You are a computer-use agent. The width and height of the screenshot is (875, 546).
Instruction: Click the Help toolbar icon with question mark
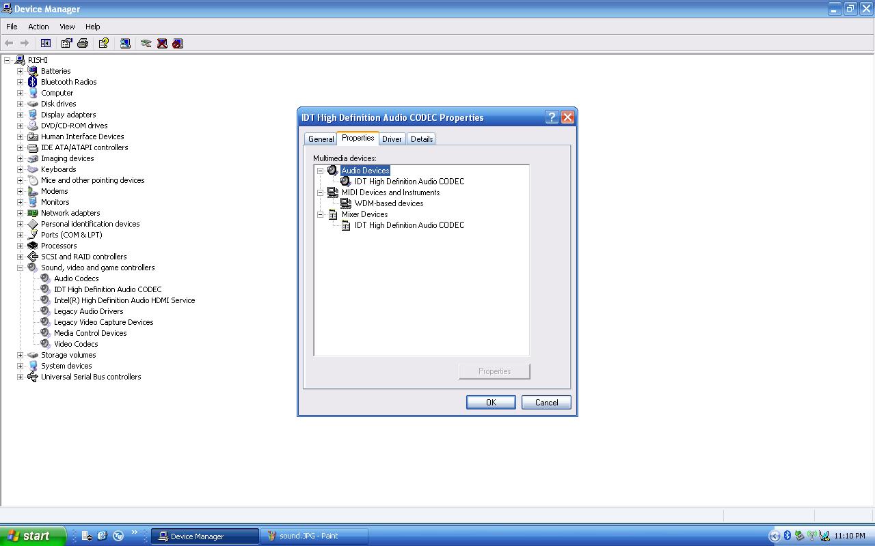104,43
